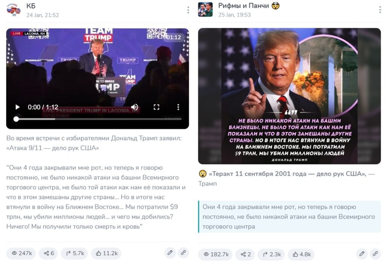Click the video progress slider handle

[x=16, y=119]
